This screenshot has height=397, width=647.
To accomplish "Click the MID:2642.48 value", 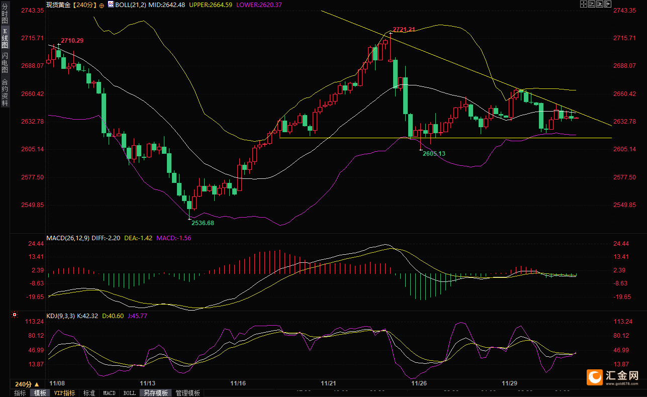I will point(167,5).
